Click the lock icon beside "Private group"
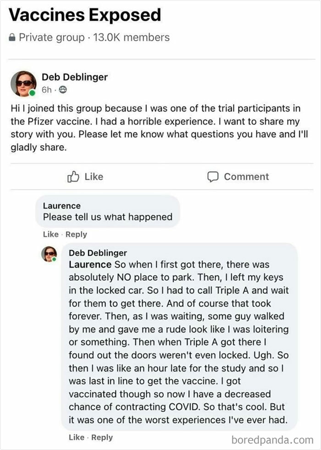Image resolution: width=321 pixels, height=450 pixels. [13, 38]
